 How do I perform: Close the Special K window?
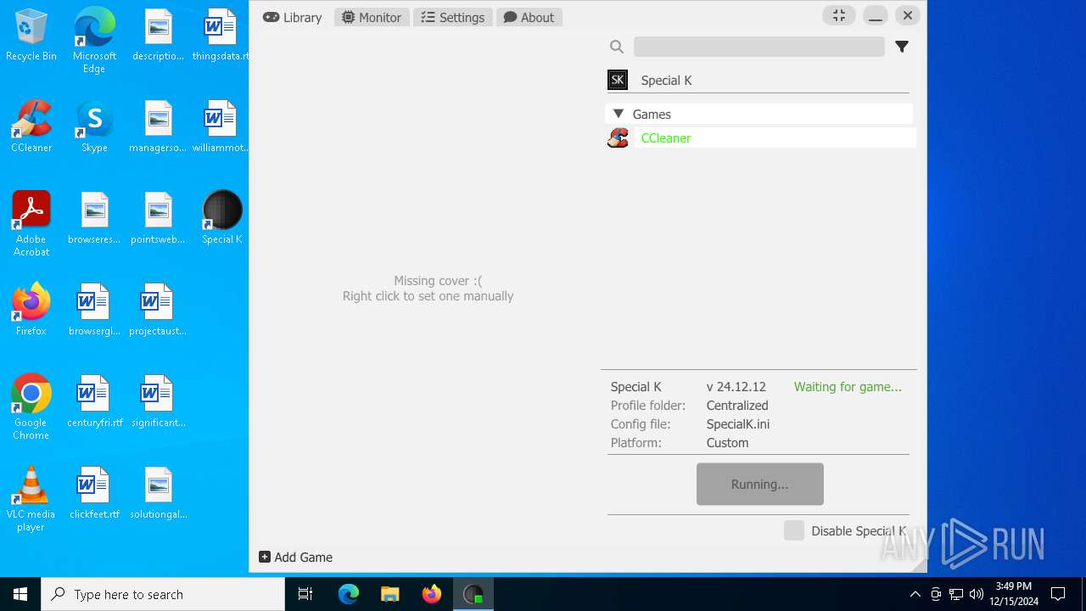pyautogui.click(x=908, y=15)
